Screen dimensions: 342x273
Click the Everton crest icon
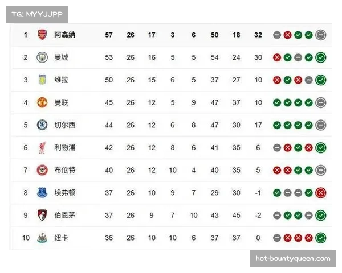tap(43, 192)
